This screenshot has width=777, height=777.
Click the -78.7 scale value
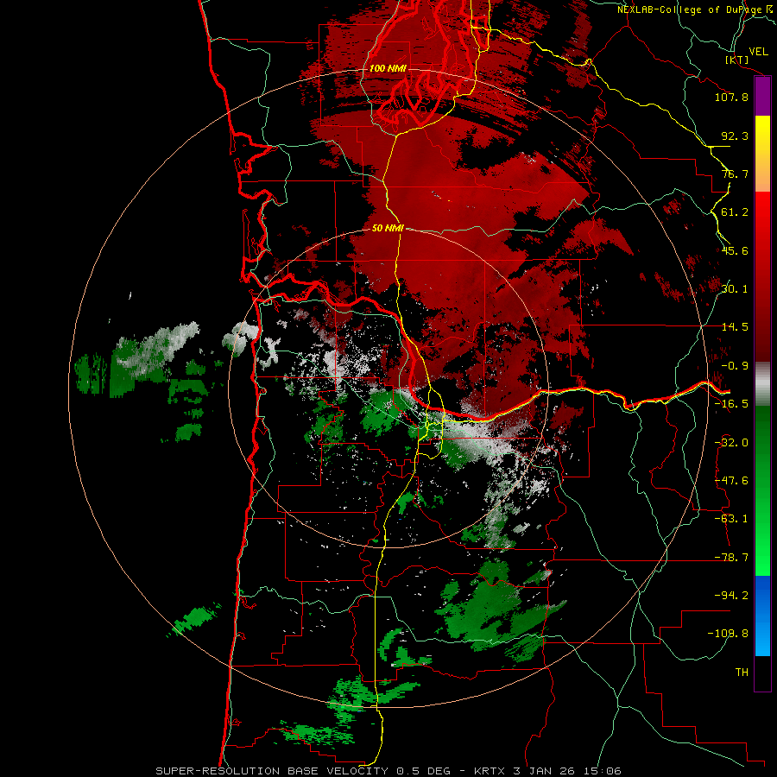click(x=731, y=558)
